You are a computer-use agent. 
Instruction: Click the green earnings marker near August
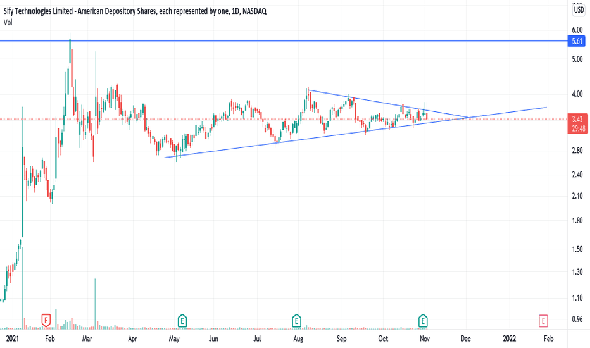296,321
